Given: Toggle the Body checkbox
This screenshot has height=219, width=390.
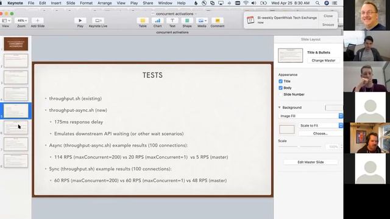Looking at the screenshot, I should tap(280, 88).
